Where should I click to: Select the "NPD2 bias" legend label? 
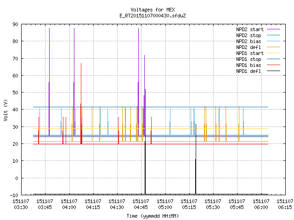coord(249,41)
